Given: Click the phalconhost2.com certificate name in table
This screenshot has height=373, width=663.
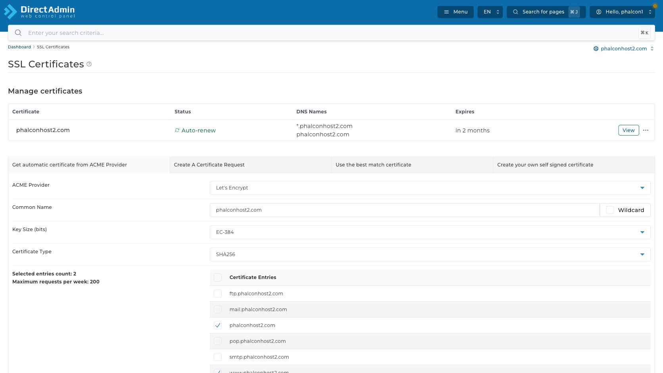Looking at the screenshot, I should [43, 130].
